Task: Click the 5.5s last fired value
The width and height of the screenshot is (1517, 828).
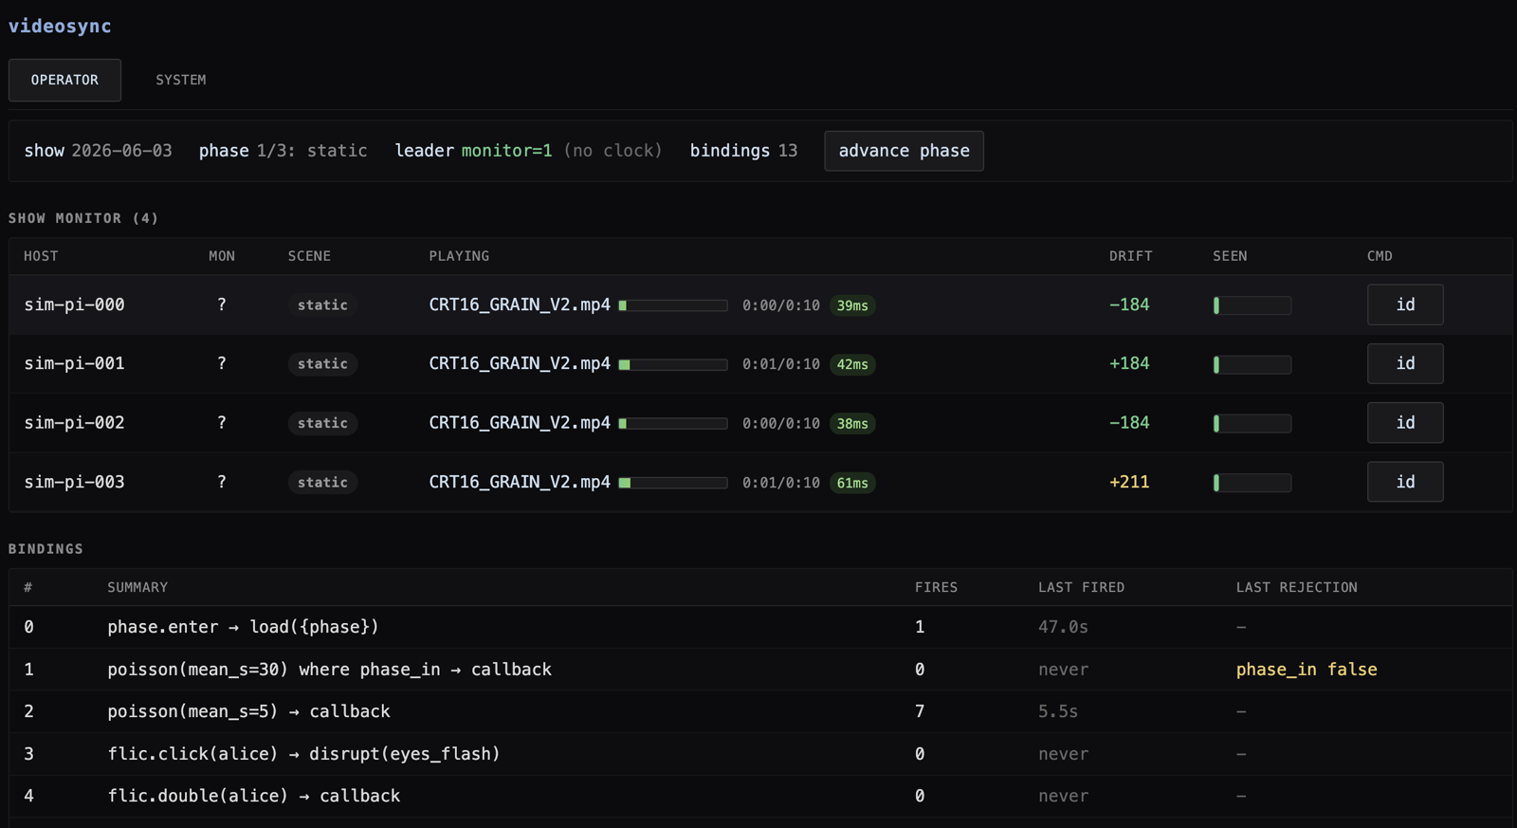Action: click(1058, 711)
